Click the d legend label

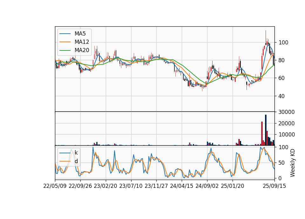(76, 161)
